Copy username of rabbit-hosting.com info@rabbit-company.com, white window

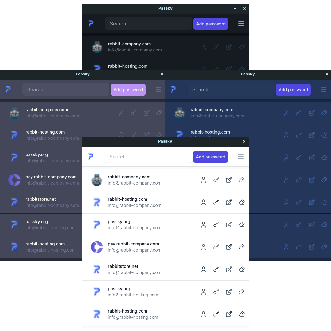(x=203, y=202)
